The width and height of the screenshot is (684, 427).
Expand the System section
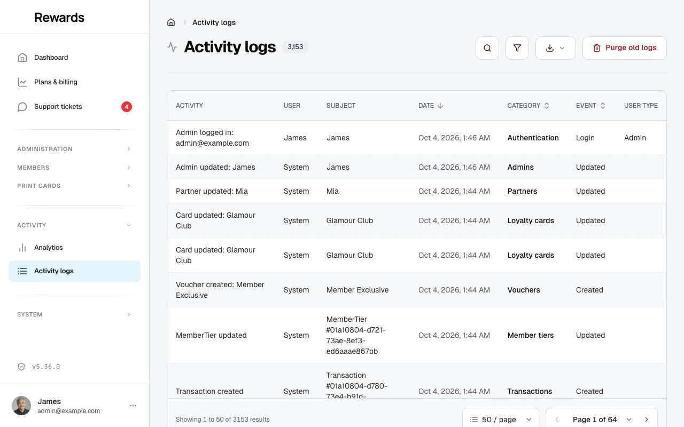pyautogui.click(x=74, y=314)
